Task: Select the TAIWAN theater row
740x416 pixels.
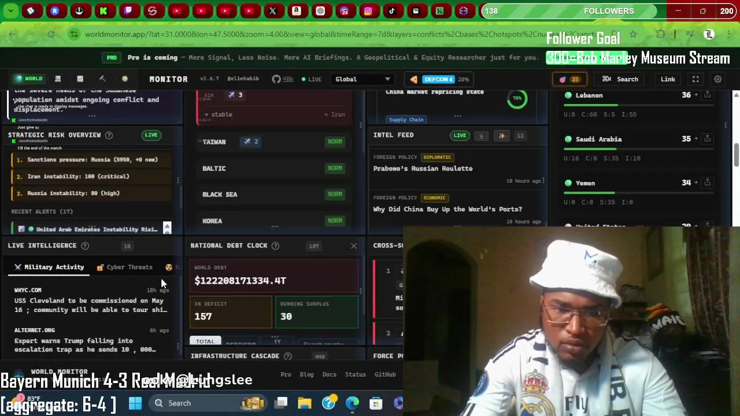Action: pos(274,142)
